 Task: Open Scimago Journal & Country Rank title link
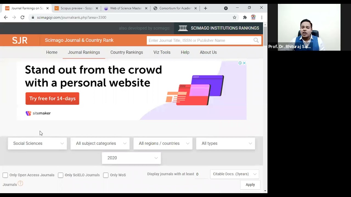(79, 40)
